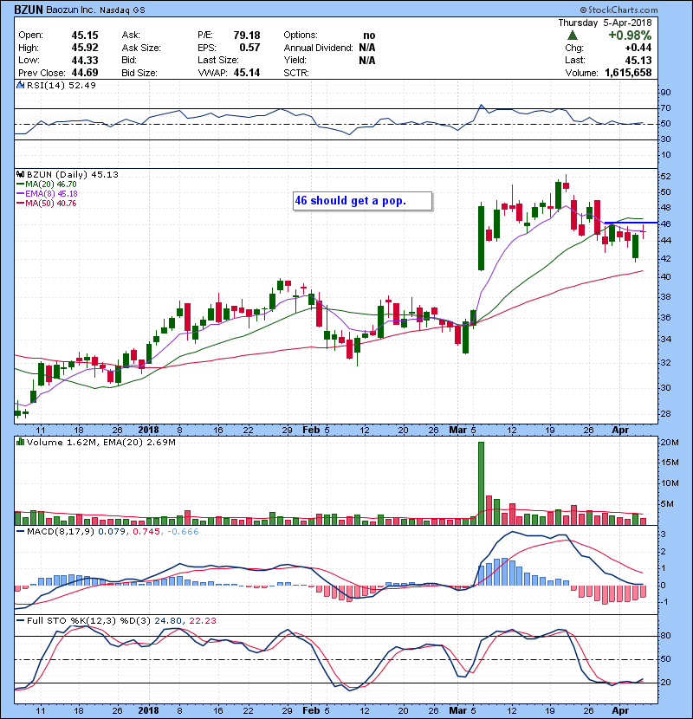Image resolution: width=693 pixels, height=719 pixels.
Task: Click the High price 45.92
Action: coord(84,48)
